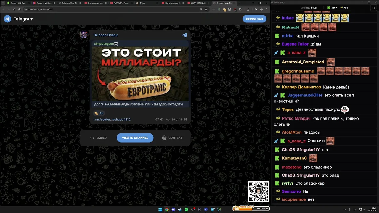Open link t.me/seeker_veshaet/4512 in post
Viewport: 379px width, 213px height.
(x=112, y=120)
